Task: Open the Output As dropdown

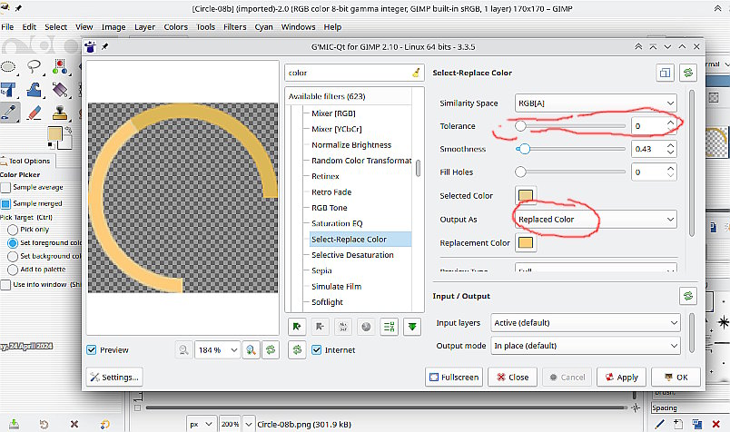Action: coord(596,219)
